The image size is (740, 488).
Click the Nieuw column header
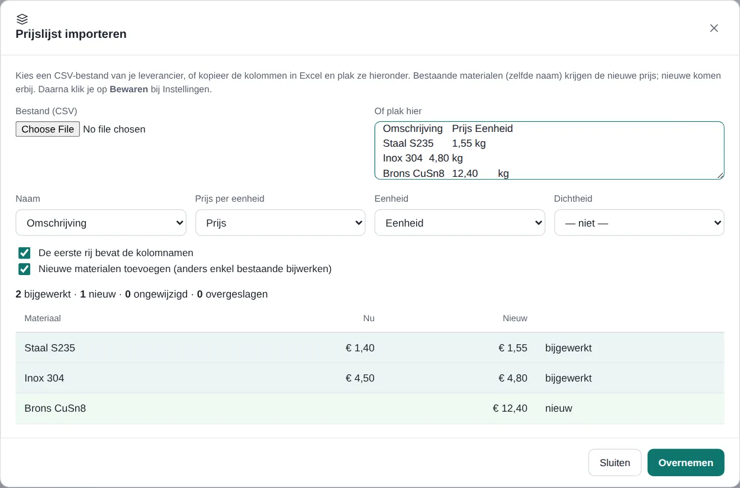point(515,318)
